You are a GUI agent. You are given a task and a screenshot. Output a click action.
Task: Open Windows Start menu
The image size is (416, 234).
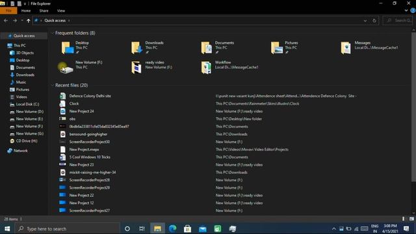pos(7,228)
